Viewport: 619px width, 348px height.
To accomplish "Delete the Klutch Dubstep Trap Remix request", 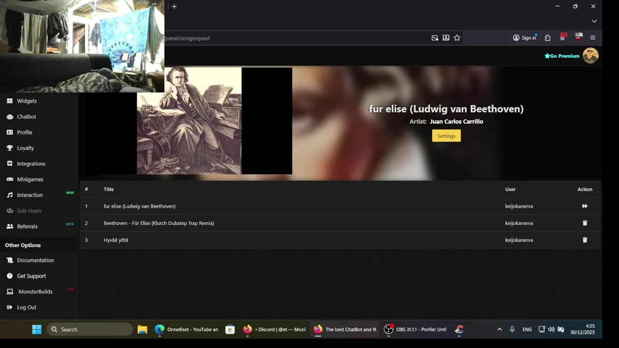I will pyautogui.click(x=585, y=223).
